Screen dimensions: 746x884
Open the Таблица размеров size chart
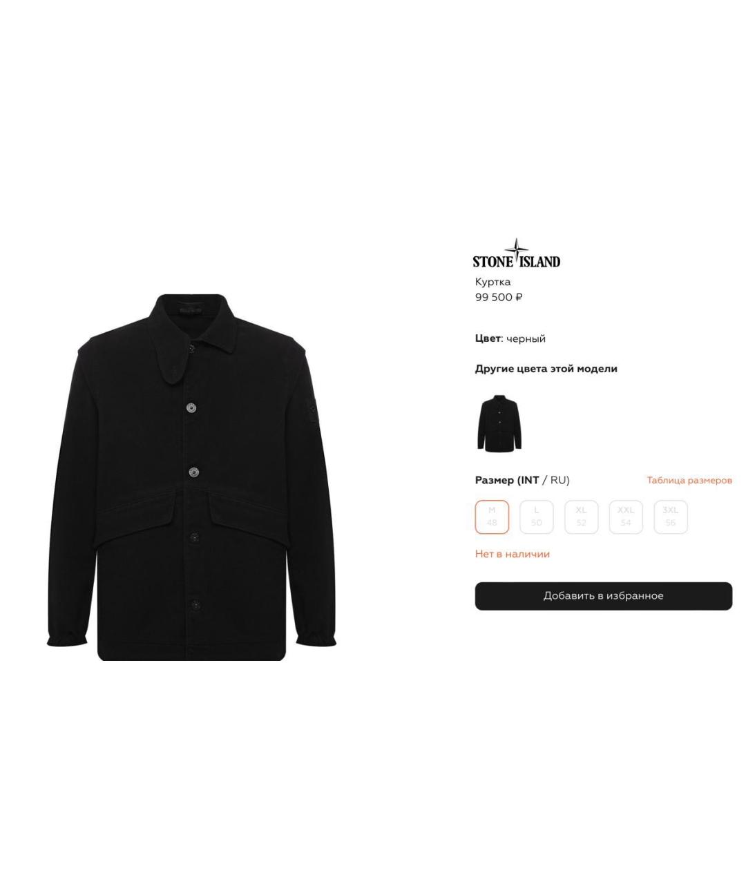pyautogui.click(x=689, y=480)
